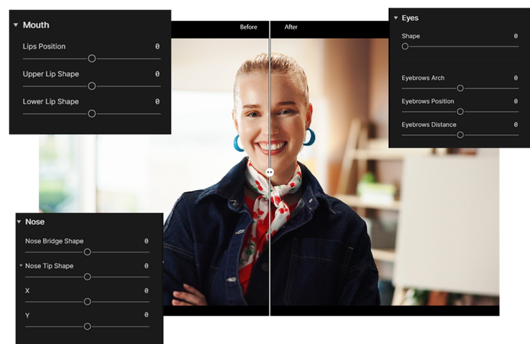The height and width of the screenshot is (344, 530).
Task: Click the before/after split divider handle
Action: (269, 172)
